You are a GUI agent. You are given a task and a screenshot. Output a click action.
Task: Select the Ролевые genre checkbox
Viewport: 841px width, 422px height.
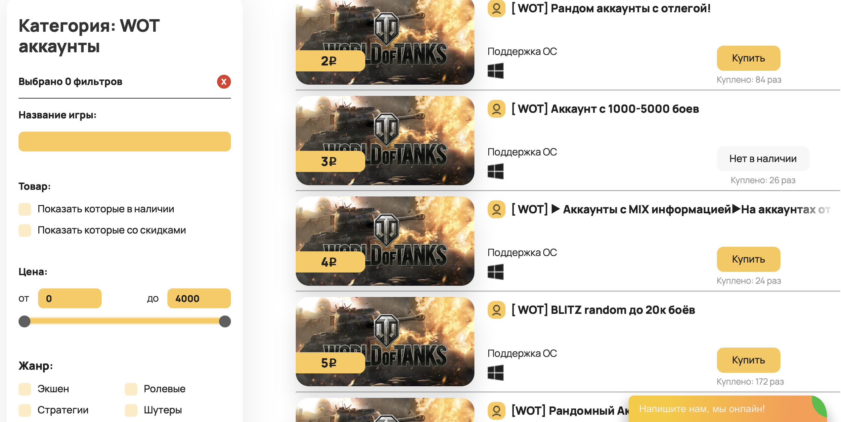[x=131, y=389]
